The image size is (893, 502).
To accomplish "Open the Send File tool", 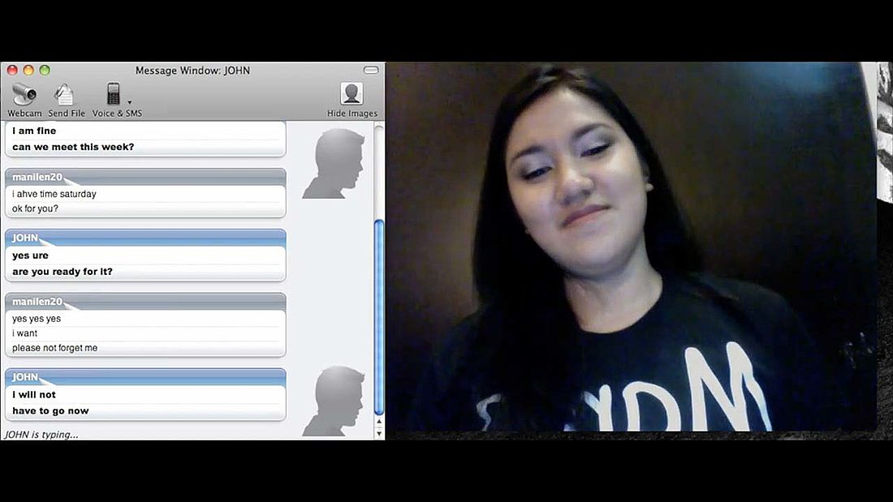I will tap(66, 101).
